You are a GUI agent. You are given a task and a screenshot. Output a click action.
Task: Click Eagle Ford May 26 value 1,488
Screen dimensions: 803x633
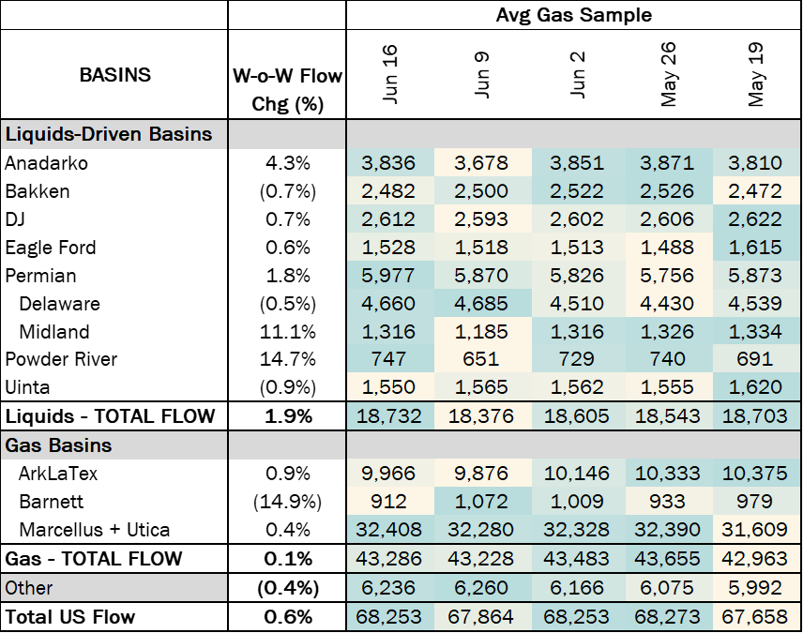[667, 248]
